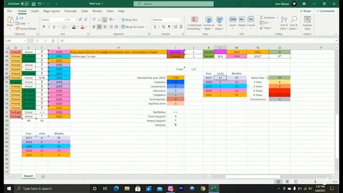Screen dimensions: 343x193
Task: Apply italic formatting
Action: coord(49,27)
